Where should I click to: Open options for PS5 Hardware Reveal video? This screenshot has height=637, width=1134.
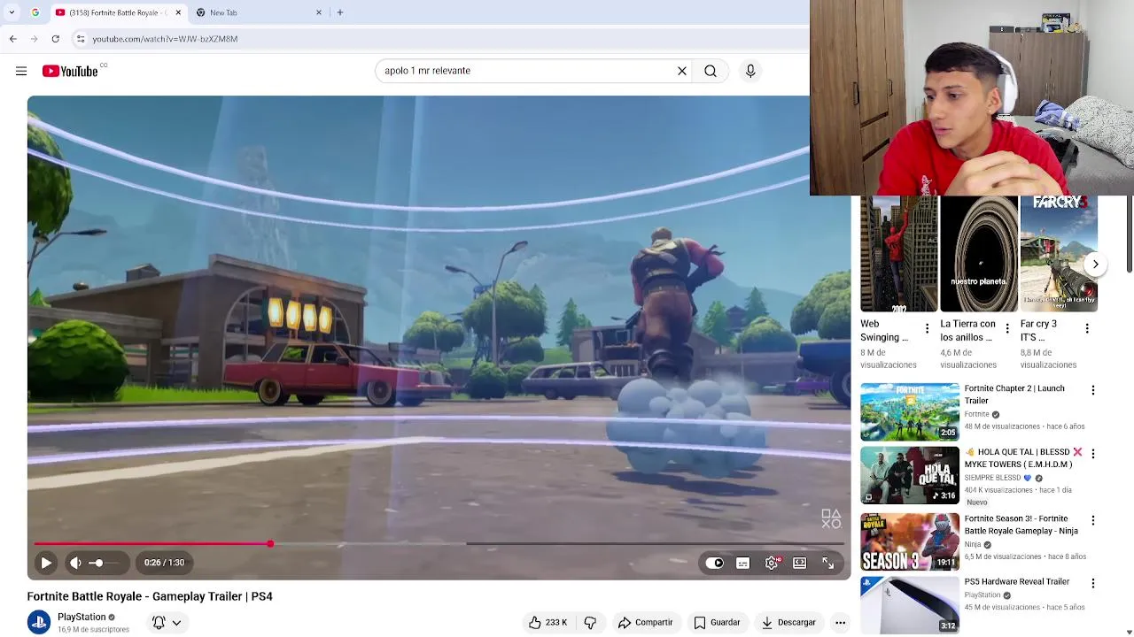coord(1093,584)
